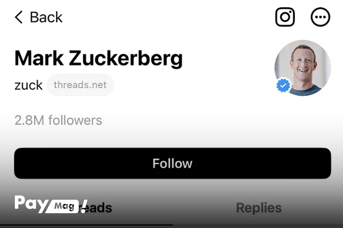Click the threads.net domain pill

(x=80, y=85)
